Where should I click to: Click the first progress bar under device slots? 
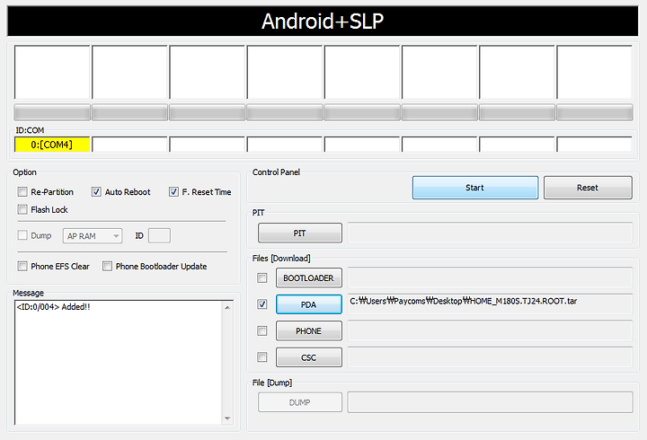tap(52, 112)
